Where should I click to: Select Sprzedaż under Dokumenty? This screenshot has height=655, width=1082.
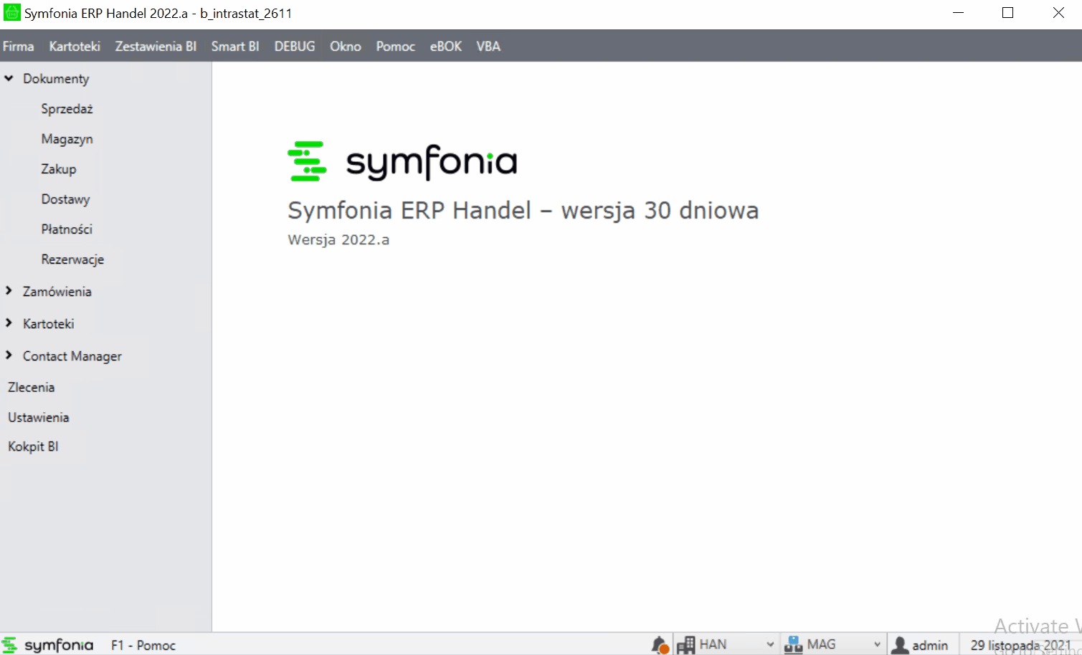click(x=67, y=109)
